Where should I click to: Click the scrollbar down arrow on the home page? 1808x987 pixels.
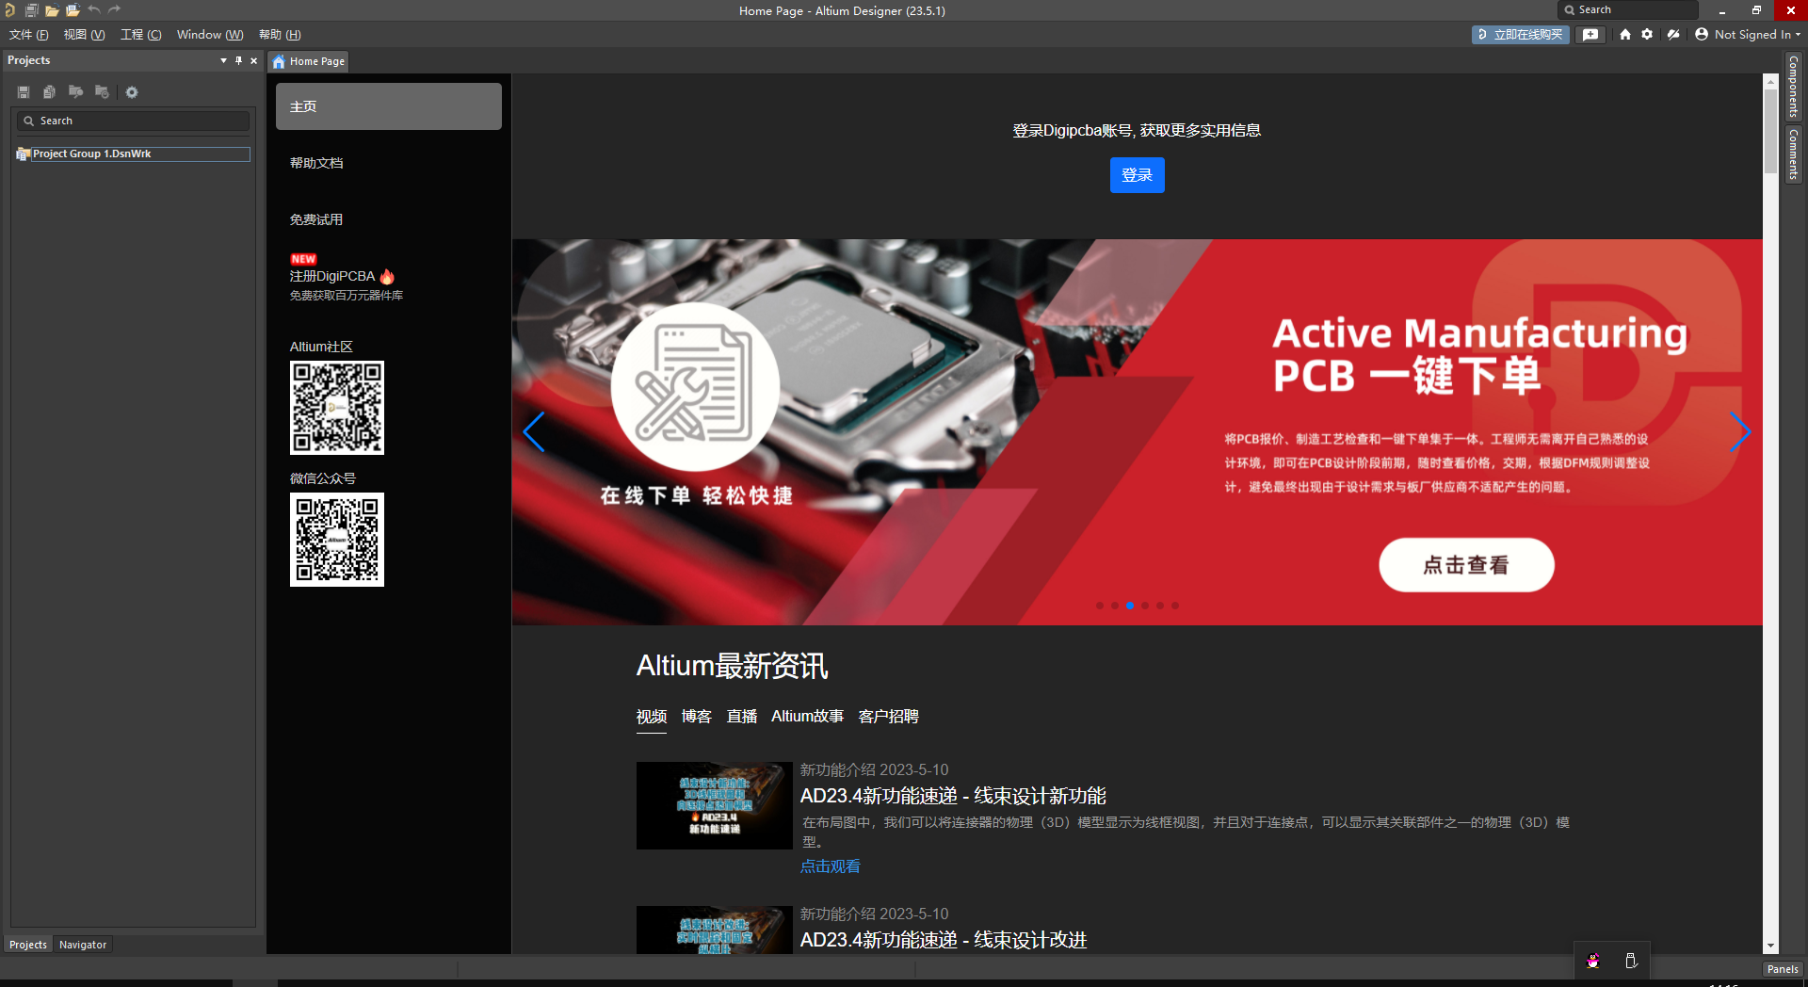[x=1770, y=946]
